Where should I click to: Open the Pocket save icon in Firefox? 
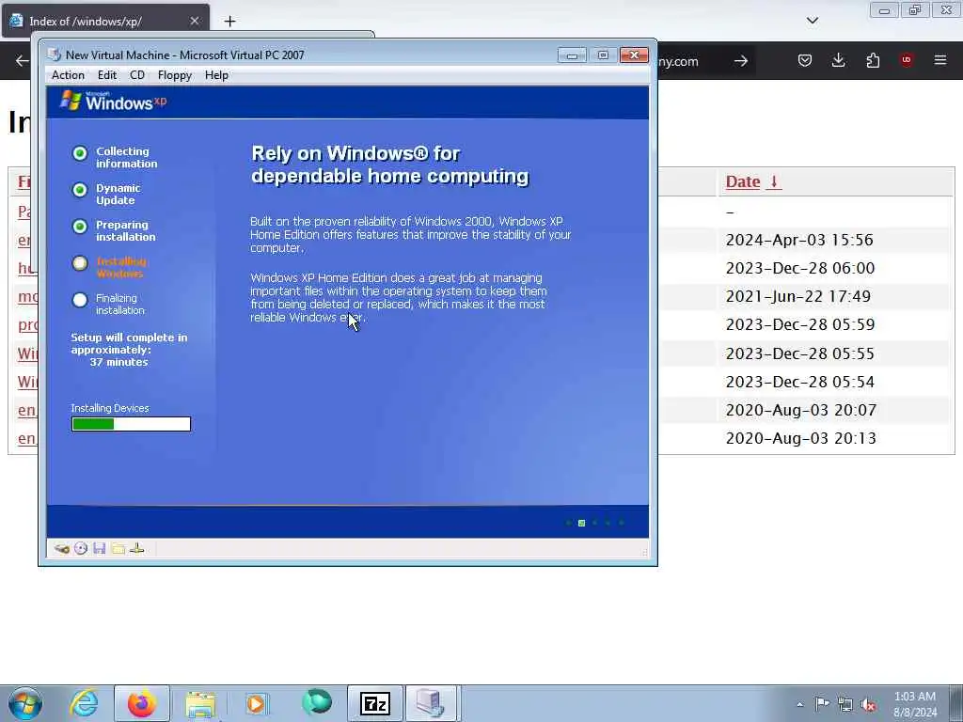coord(805,60)
